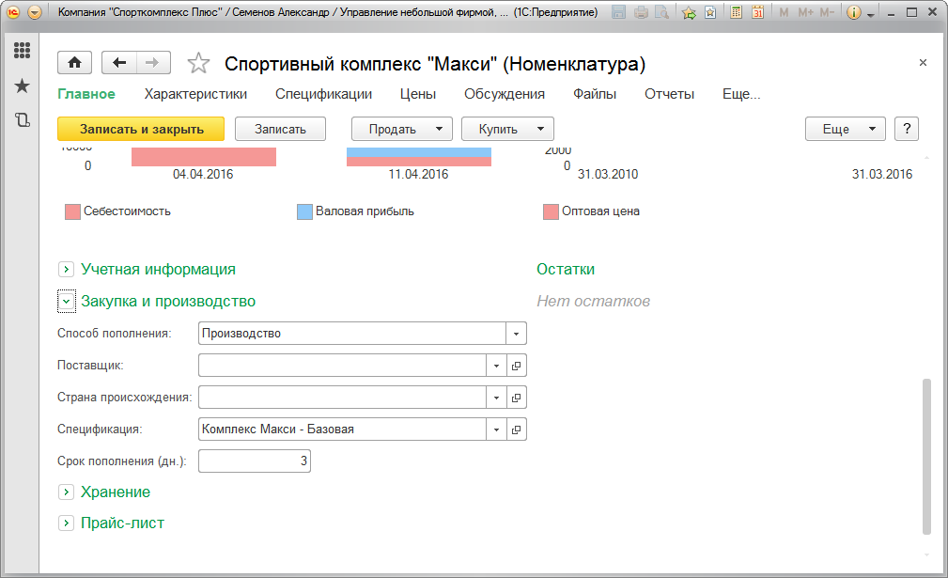Navigate back with left arrow
Screen dimensions: 948x578
tap(119, 62)
